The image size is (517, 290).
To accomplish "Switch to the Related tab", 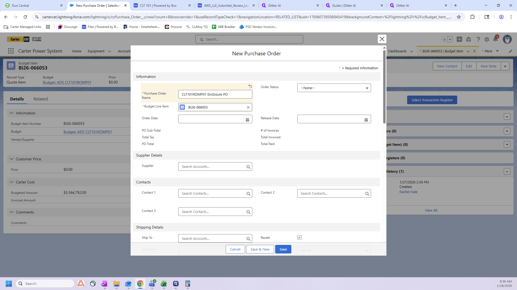I will tap(40, 99).
